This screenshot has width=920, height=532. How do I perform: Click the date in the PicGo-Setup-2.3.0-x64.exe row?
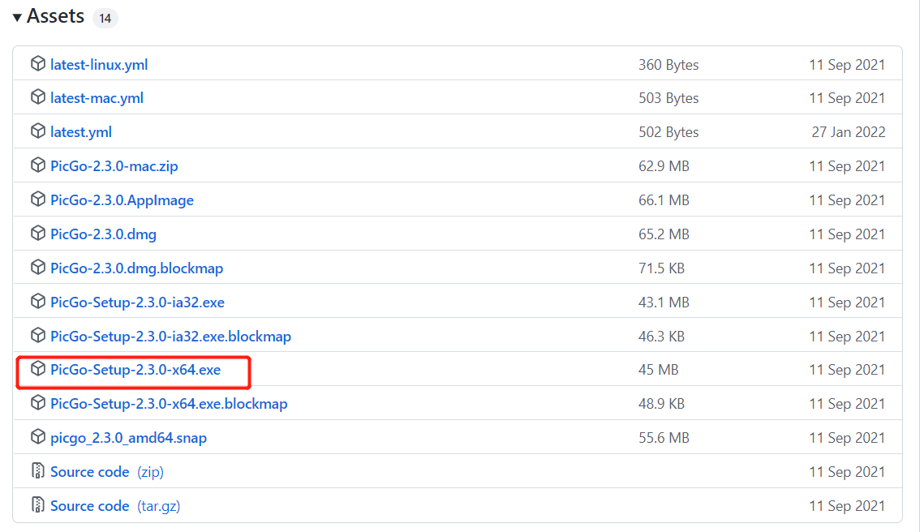(847, 370)
